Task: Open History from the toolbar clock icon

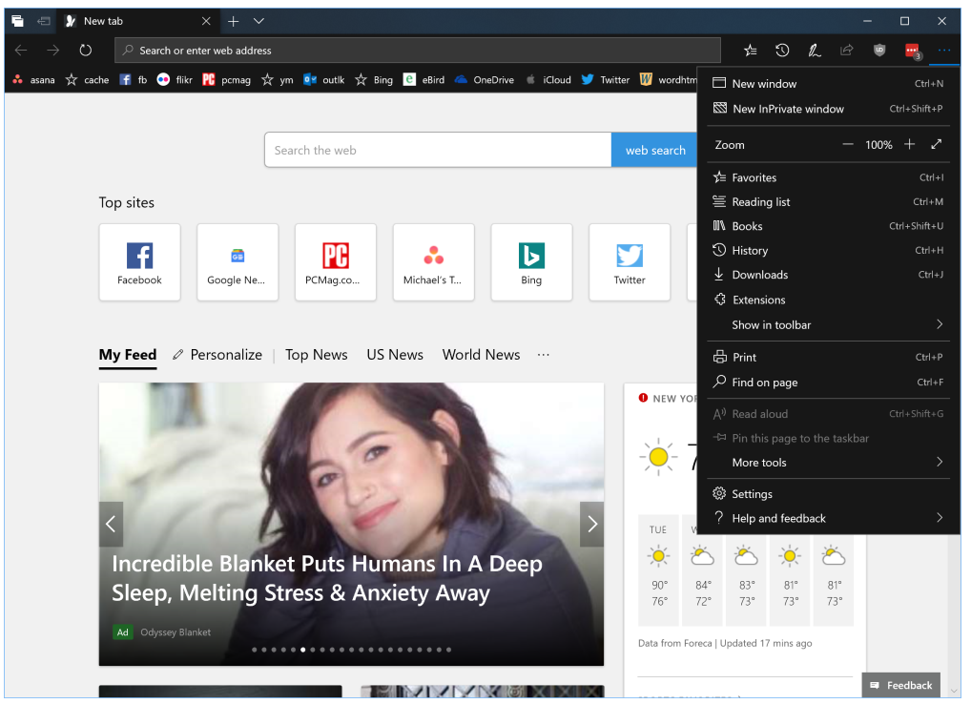Action: click(x=782, y=51)
